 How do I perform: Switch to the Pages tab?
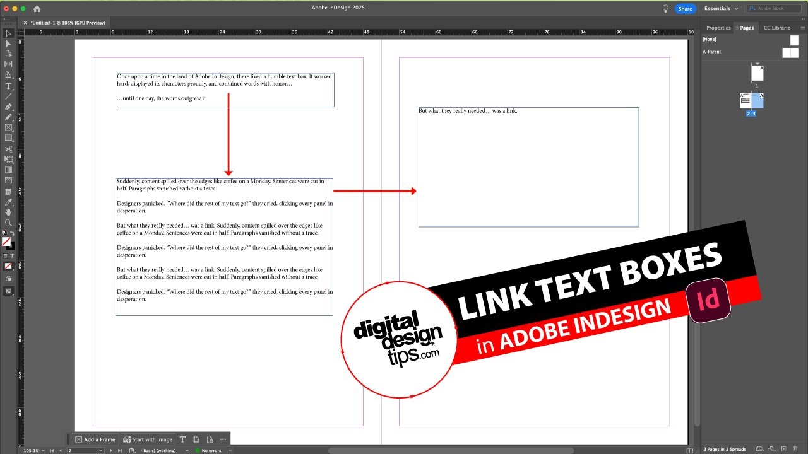coord(747,28)
